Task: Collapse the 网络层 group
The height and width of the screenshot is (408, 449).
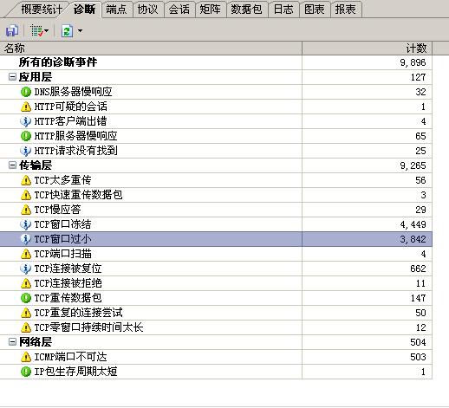Action: tap(12, 342)
